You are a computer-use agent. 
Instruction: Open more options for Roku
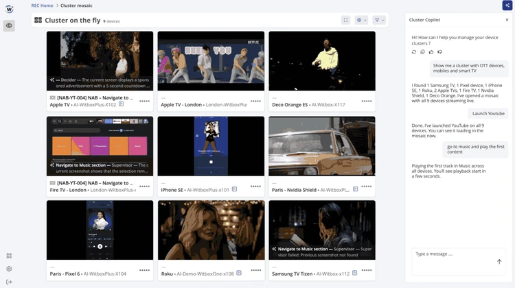tap(256, 270)
